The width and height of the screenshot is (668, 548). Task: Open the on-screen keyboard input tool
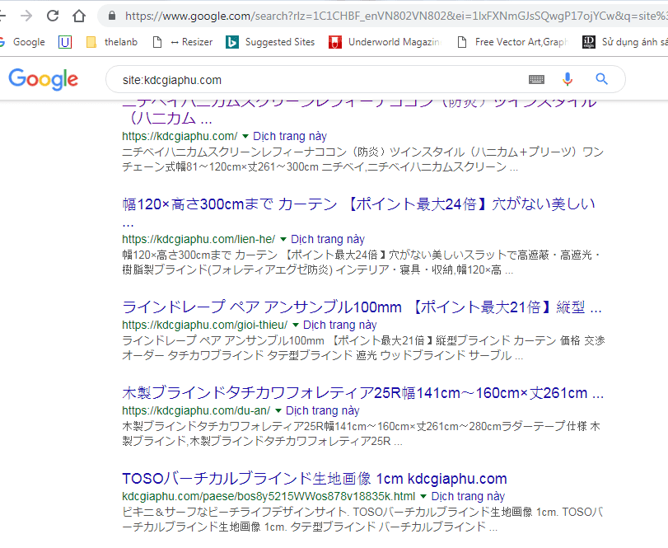pyautogui.click(x=536, y=79)
